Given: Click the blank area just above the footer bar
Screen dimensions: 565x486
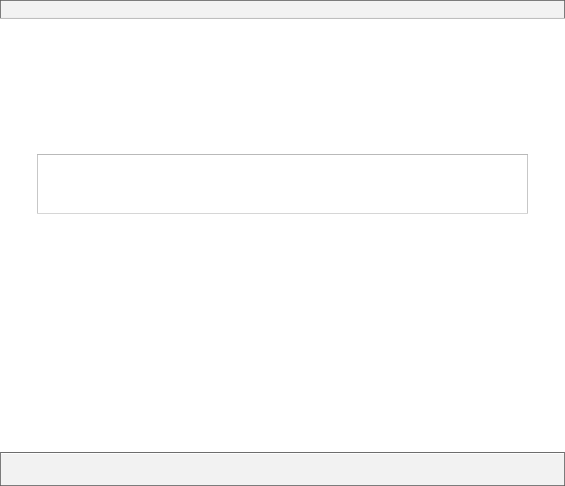Looking at the screenshot, I should 282,438.
